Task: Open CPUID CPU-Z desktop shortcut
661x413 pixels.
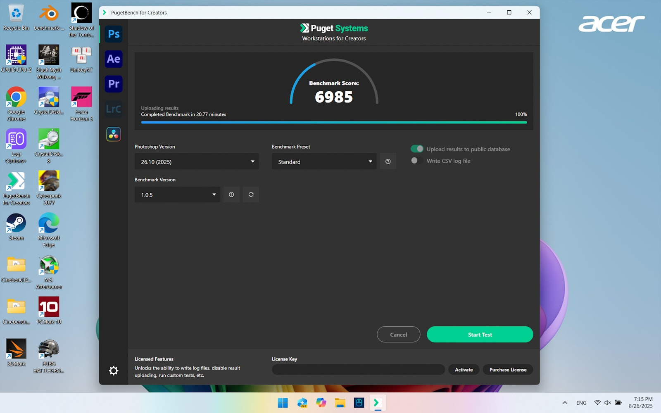Action: 16,59
